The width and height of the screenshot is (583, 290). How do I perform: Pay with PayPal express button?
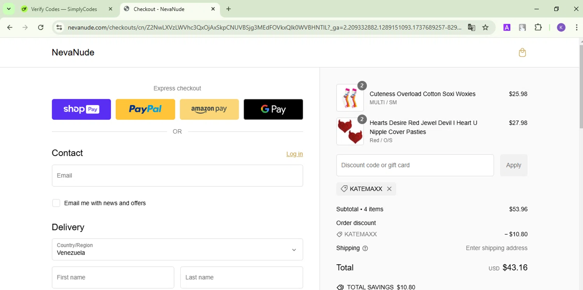145,109
